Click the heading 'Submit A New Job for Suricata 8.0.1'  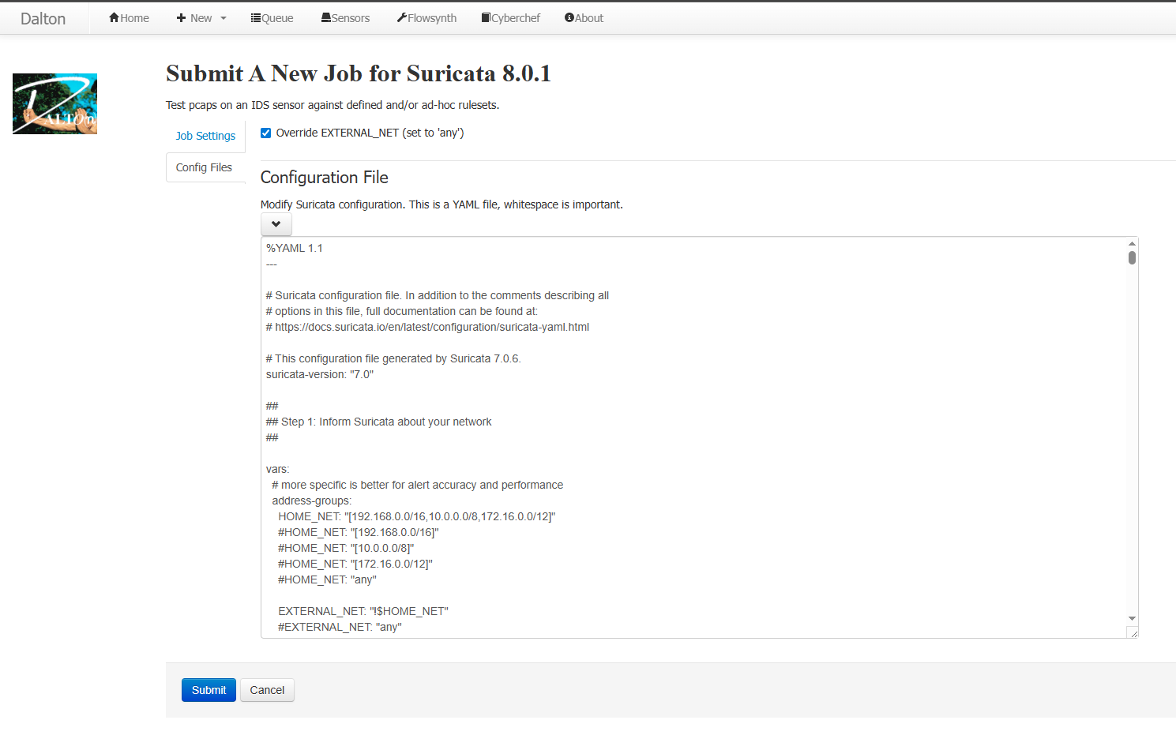pos(359,73)
